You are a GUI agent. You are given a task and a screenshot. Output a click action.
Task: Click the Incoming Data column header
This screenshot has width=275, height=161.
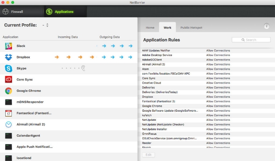pyautogui.click(x=68, y=37)
